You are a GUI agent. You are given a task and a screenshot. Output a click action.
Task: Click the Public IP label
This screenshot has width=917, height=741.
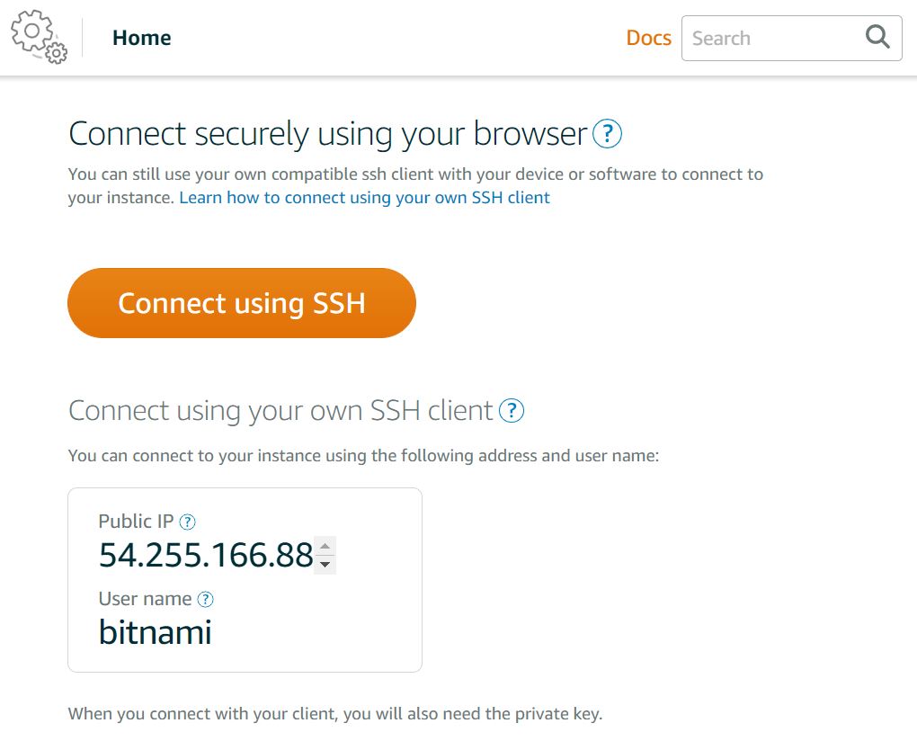coord(136,521)
